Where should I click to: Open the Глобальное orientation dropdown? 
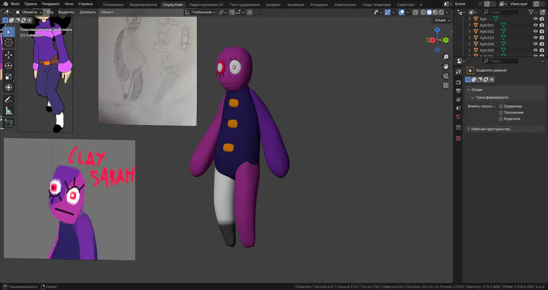pyautogui.click(x=200, y=12)
